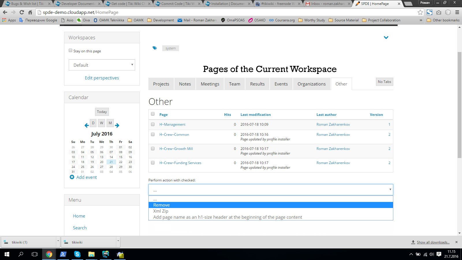Open Skype from the taskbar

tap(77, 254)
